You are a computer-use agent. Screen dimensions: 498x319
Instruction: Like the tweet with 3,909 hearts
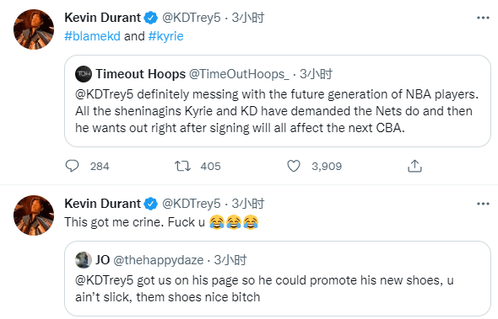pyautogui.click(x=294, y=166)
